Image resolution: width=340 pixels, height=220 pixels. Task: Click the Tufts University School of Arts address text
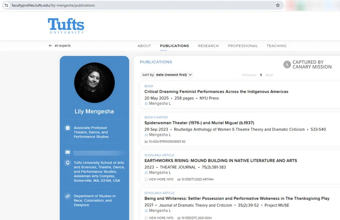pos(99,172)
